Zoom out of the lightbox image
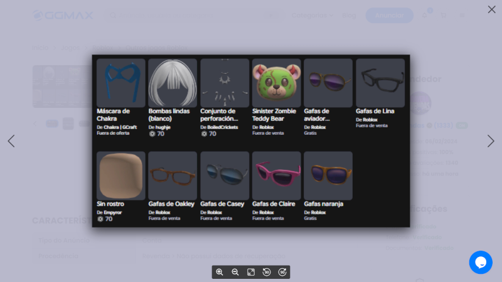Image resolution: width=502 pixels, height=282 pixels. click(235, 272)
